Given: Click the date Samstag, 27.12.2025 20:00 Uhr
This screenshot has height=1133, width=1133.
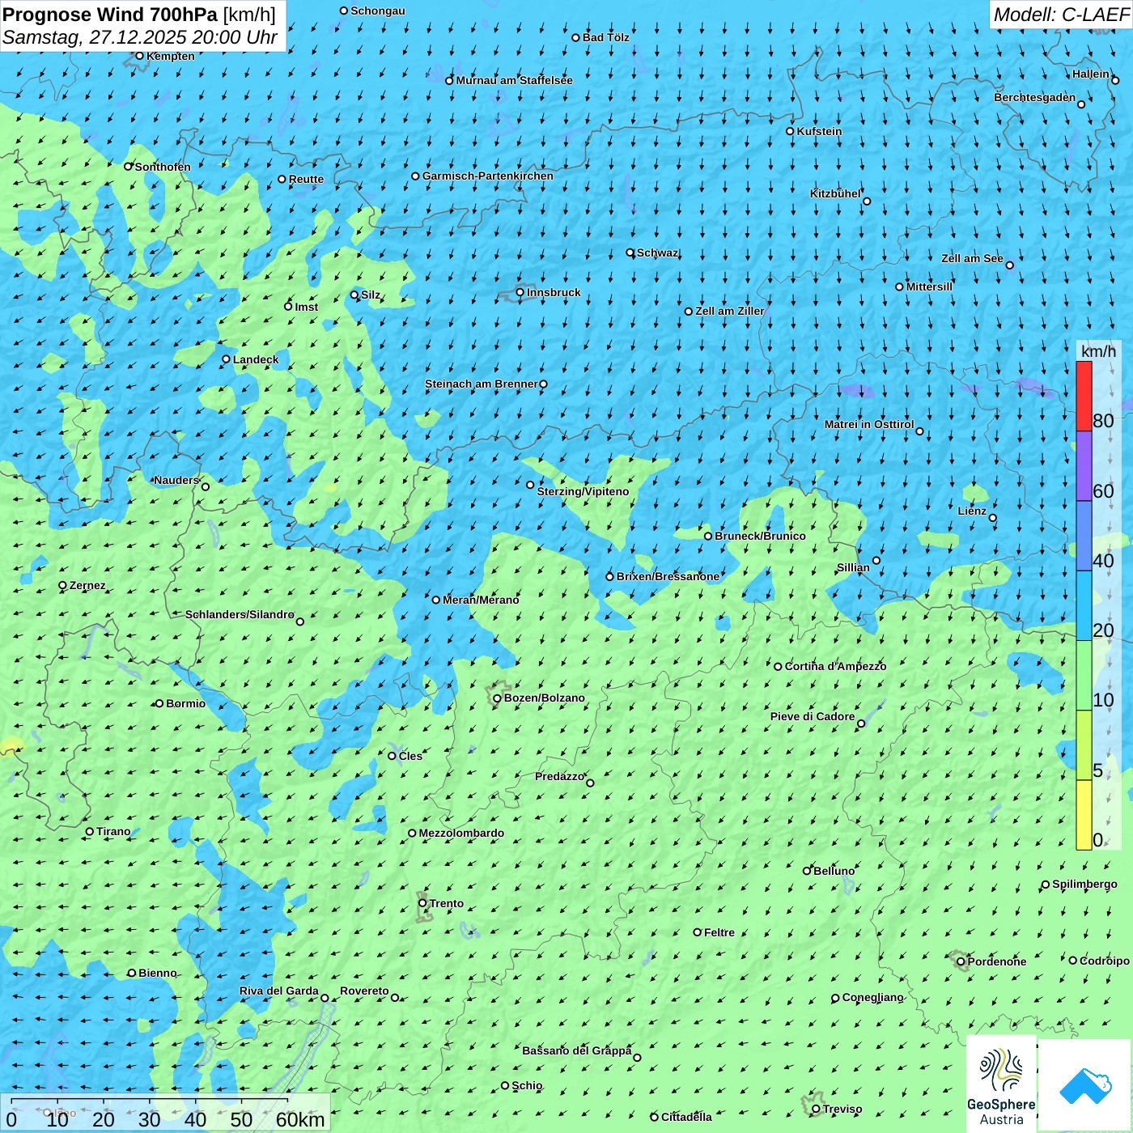Looking at the screenshot, I should pos(140,37).
